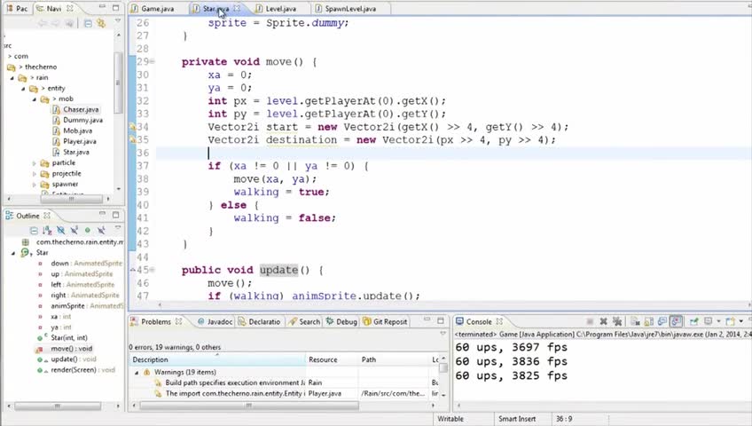Image resolution: width=752 pixels, height=426 pixels.
Task: Open the Navigator view menu triangle
Action: point(117,22)
